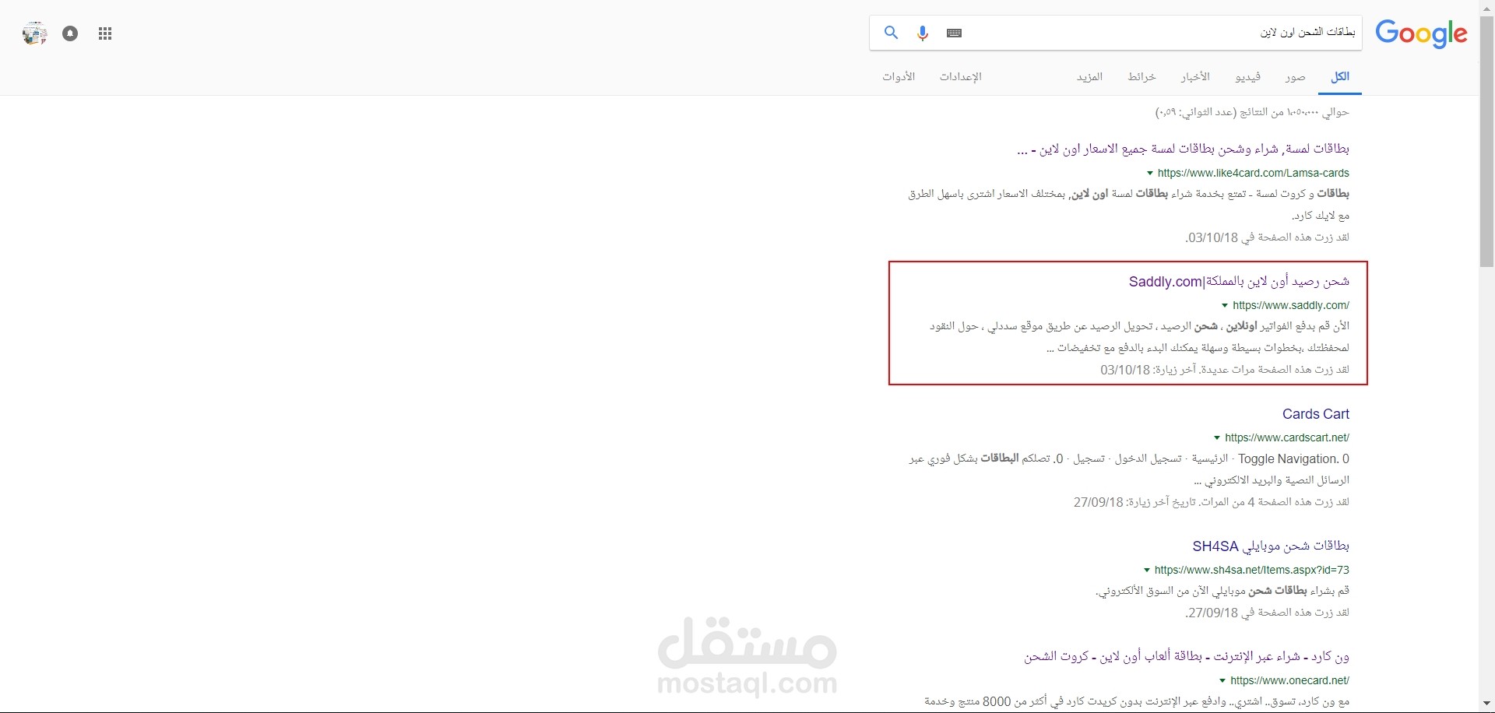The image size is (1495, 713).
Task: Click the last-visit 27/09/18 note under Cards Cart
Action: click(x=1212, y=503)
